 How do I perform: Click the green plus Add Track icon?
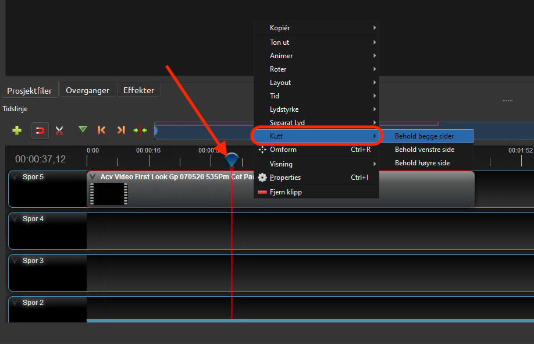pyautogui.click(x=17, y=130)
